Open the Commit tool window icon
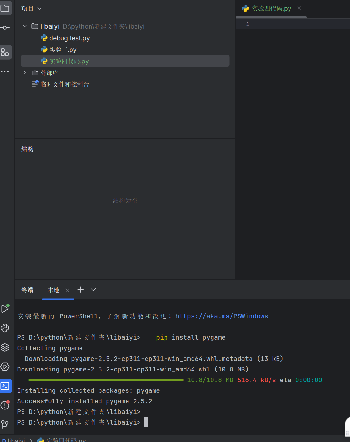 pos(5,28)
